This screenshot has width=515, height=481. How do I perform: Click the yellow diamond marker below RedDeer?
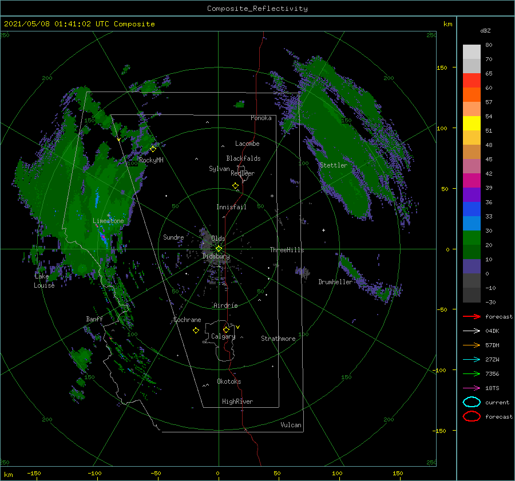[x=236, y=186]
